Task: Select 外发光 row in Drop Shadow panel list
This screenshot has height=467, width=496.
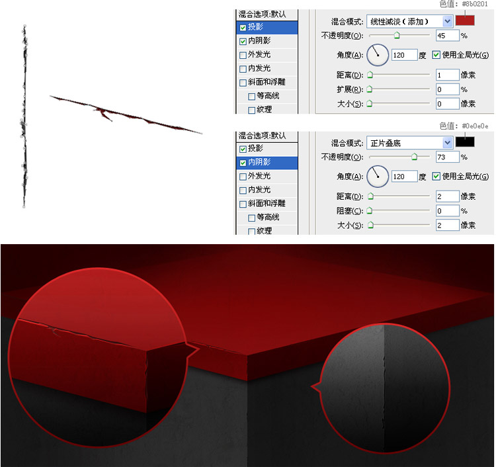Action: click(267, 55)
